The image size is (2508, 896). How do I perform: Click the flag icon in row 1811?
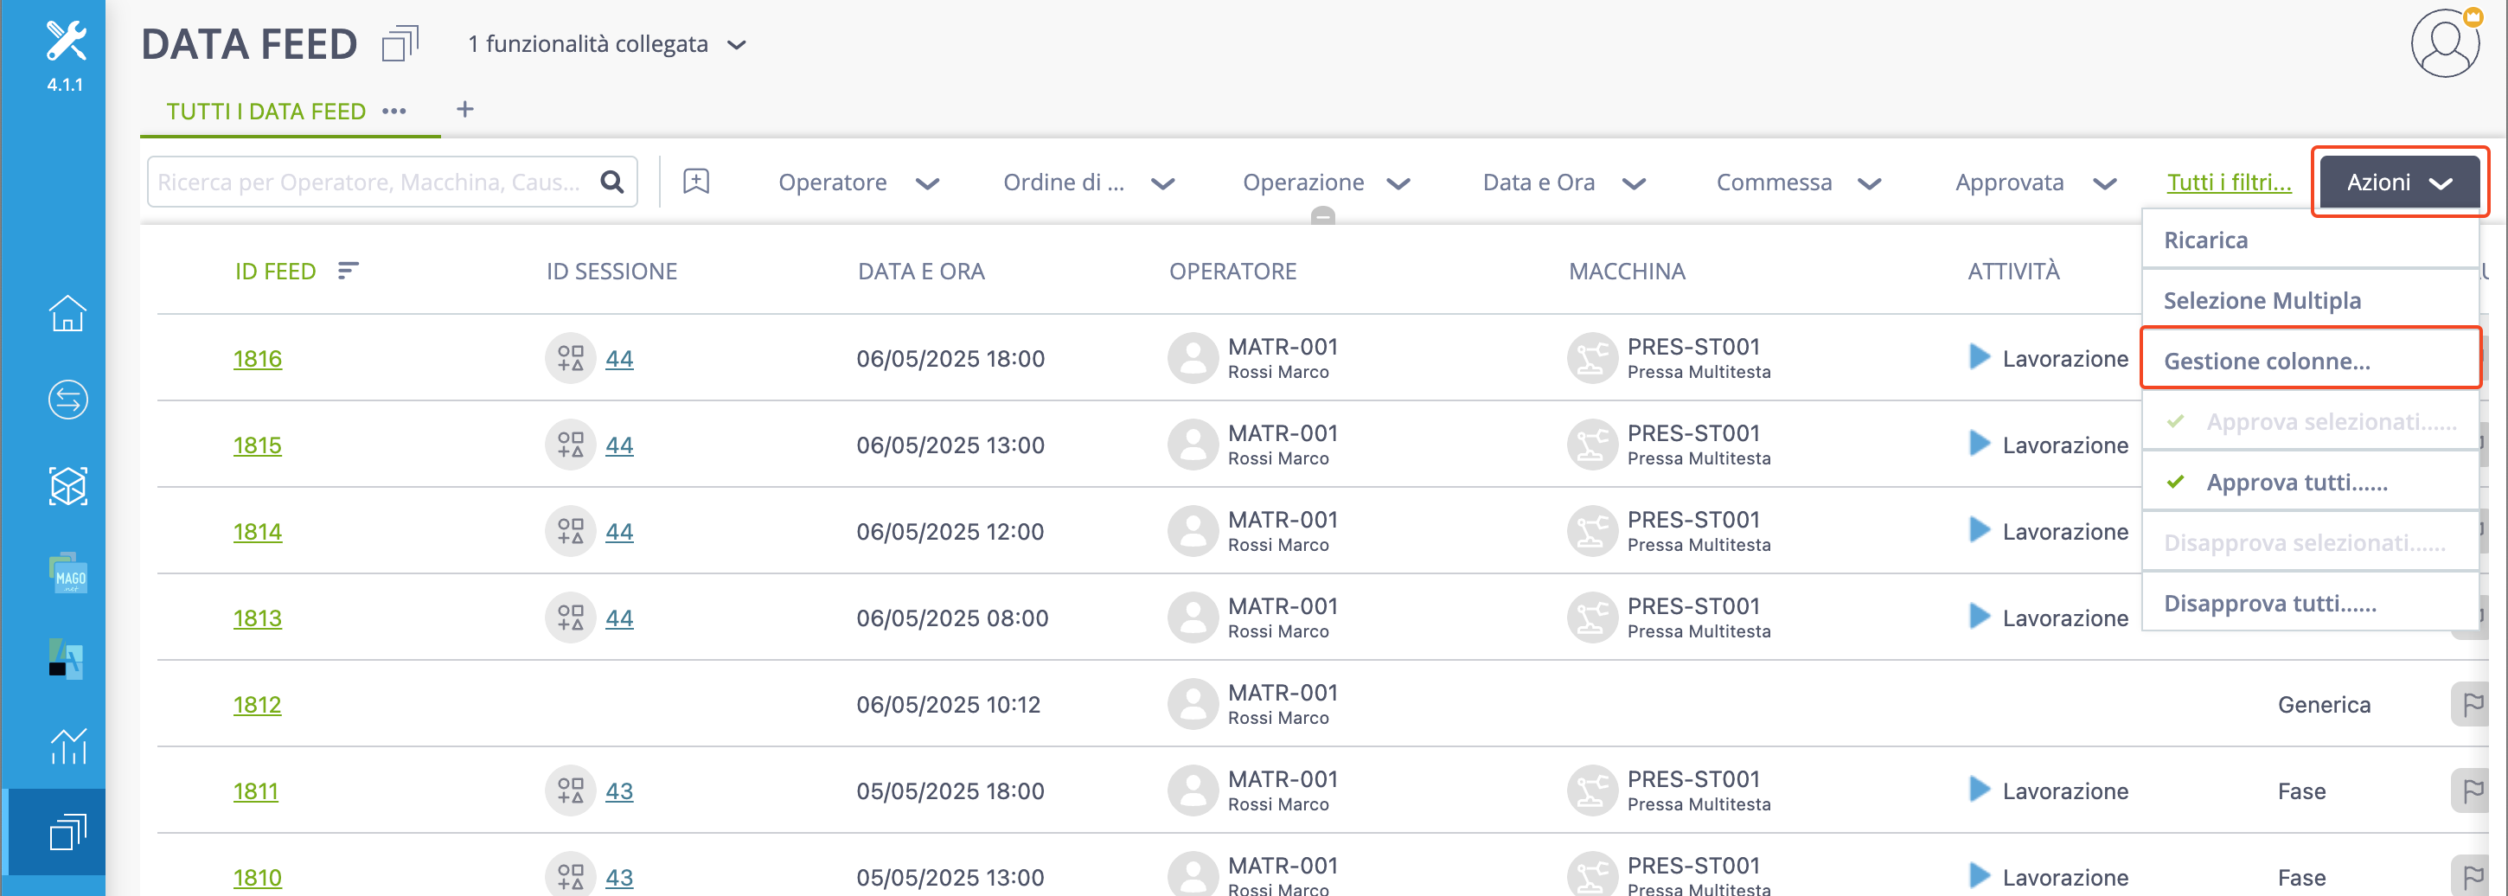click(x=2471, y=790)
